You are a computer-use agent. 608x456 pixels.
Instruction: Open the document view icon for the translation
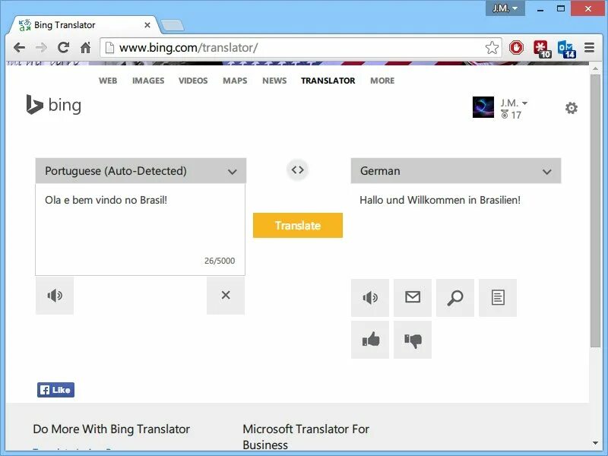click(498, 298)
